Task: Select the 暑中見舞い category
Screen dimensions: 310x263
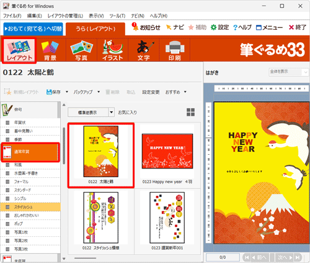Action: (x=30, y=131)
